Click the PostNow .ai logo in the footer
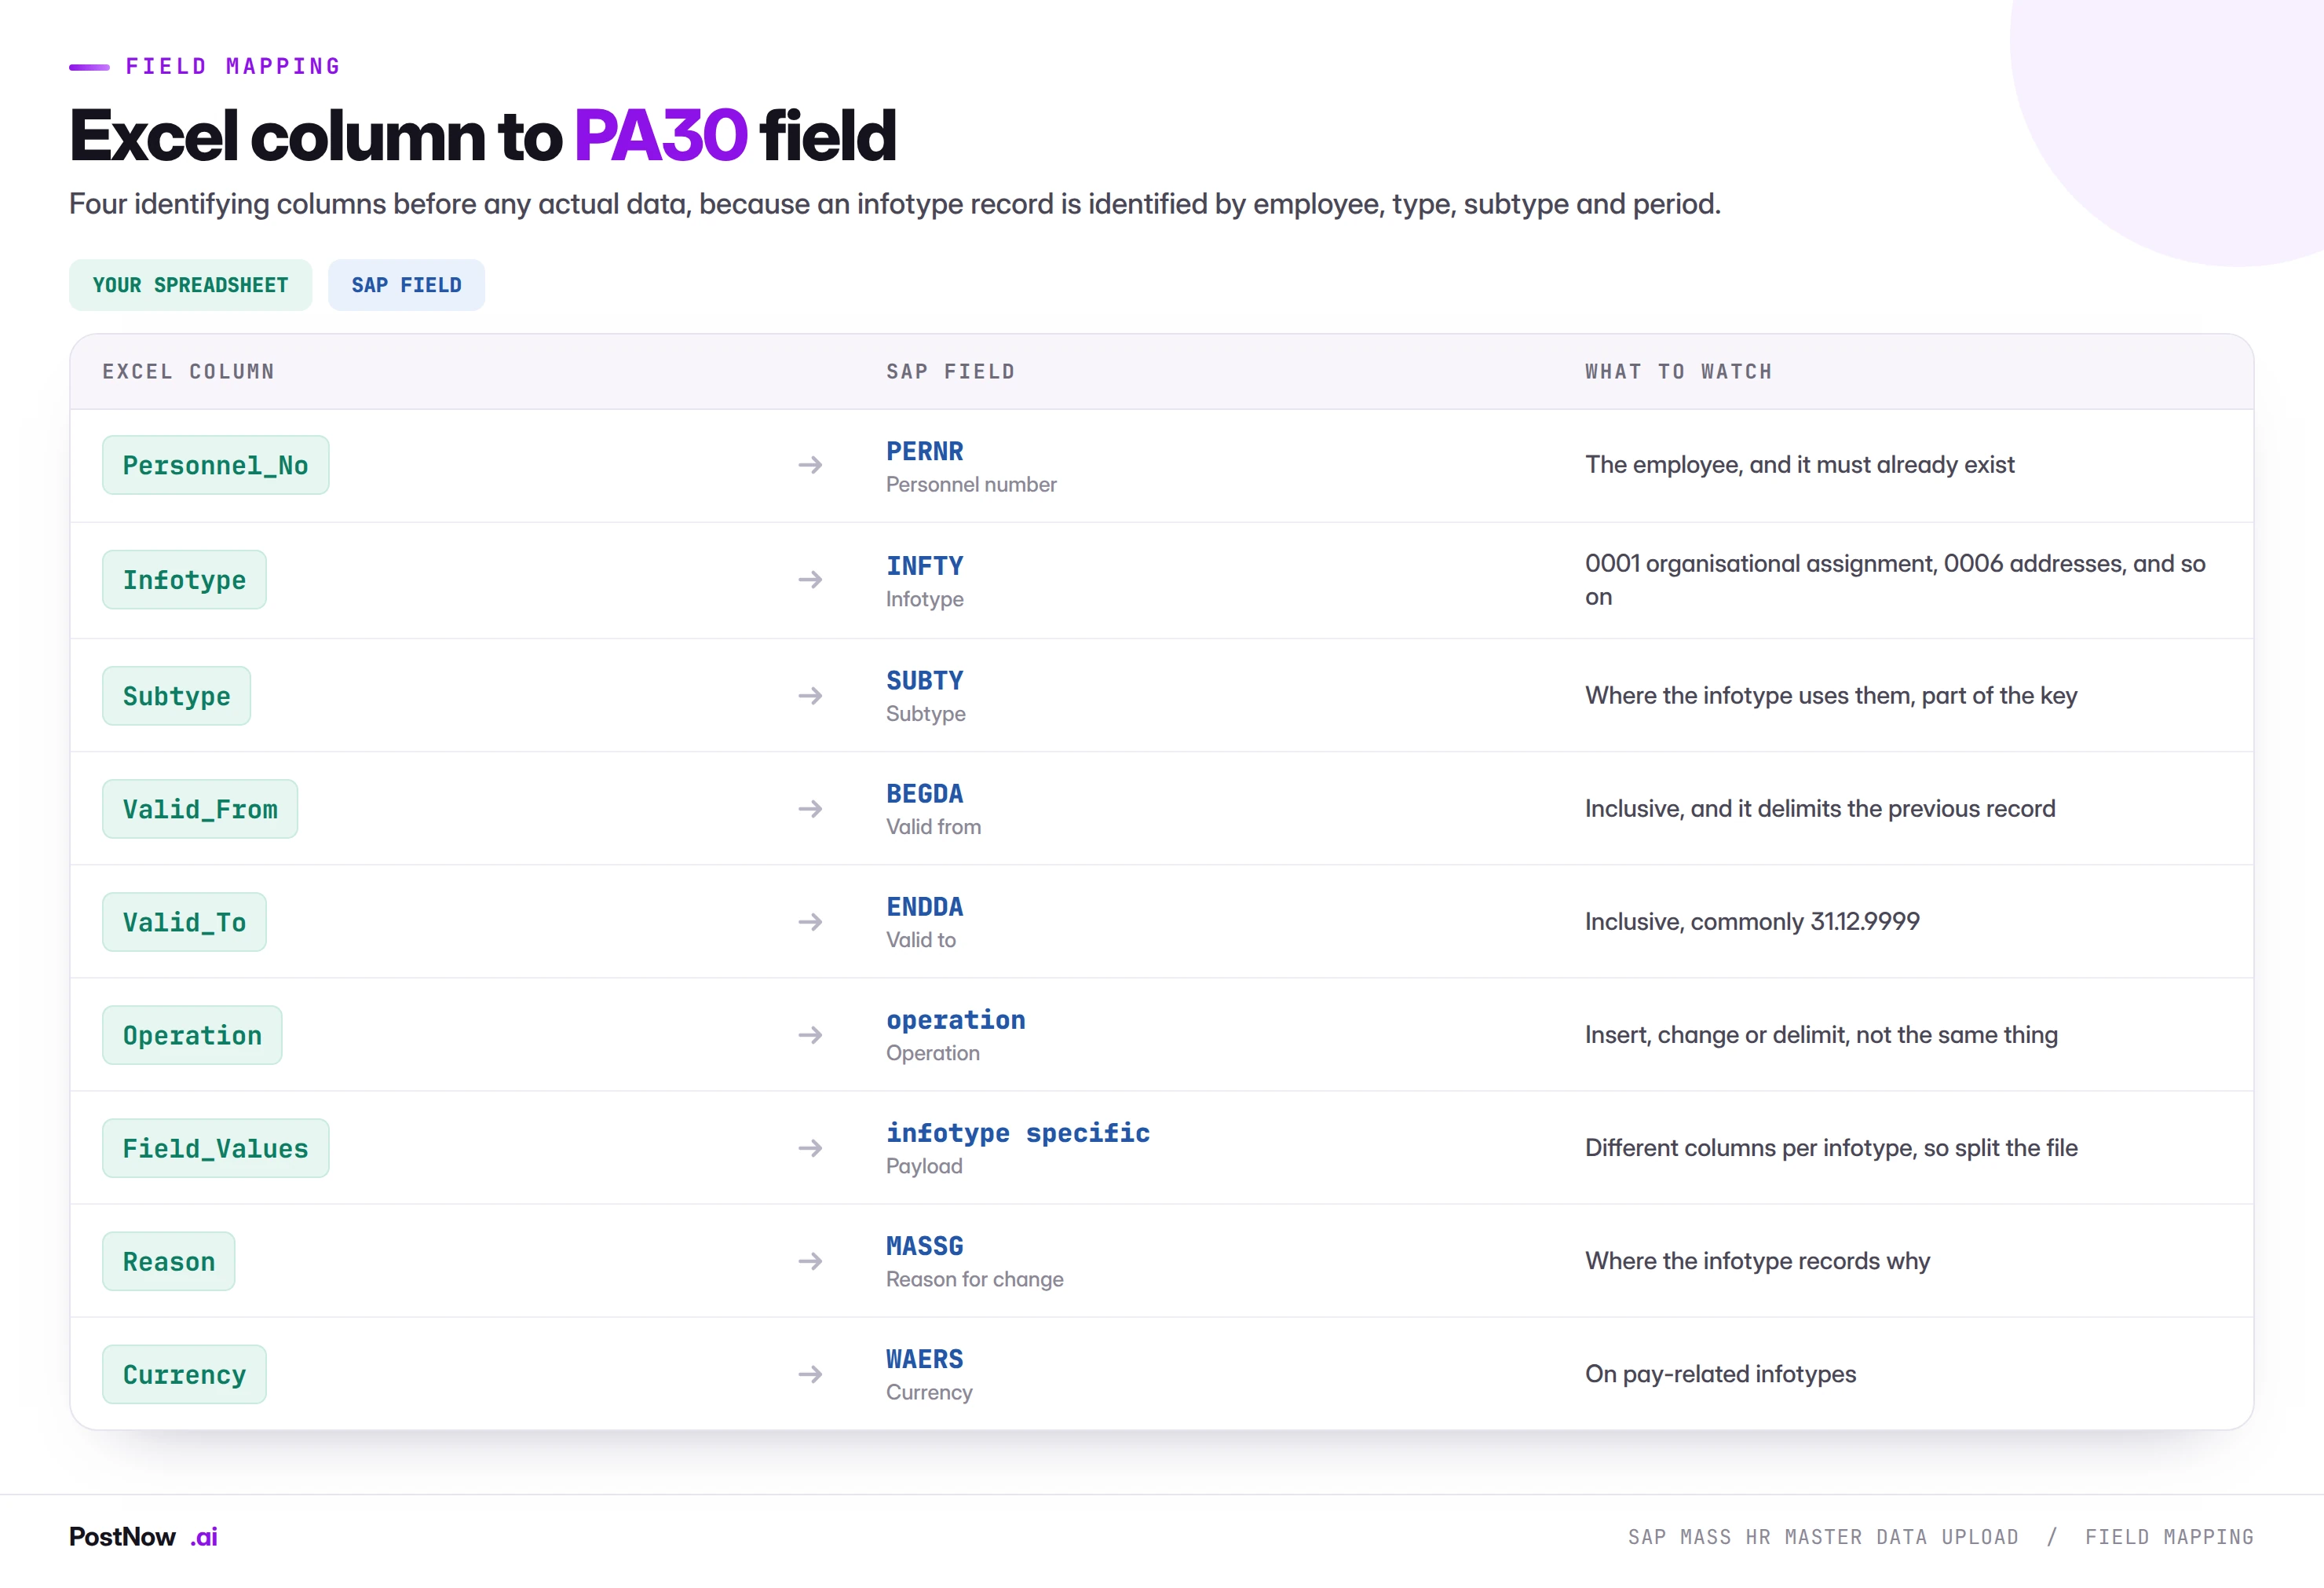The height and width of the screenshot is (1588, 2324). [x=143, y=1537]
